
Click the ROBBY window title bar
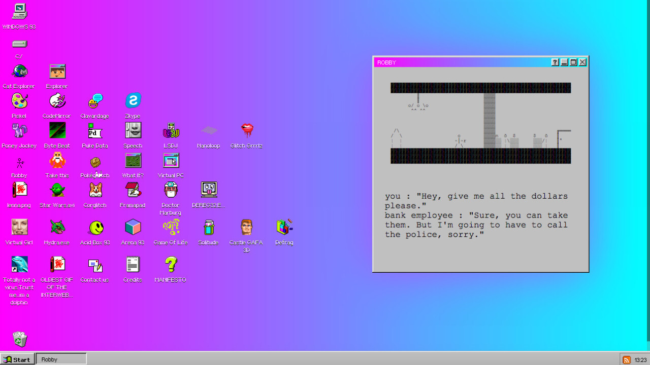click(457, 62)
